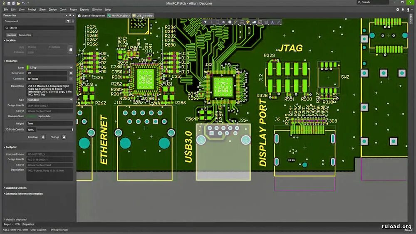Screen dimensions: 416x234
Task: Select the General tab in Properties
Action: (11, 35)
